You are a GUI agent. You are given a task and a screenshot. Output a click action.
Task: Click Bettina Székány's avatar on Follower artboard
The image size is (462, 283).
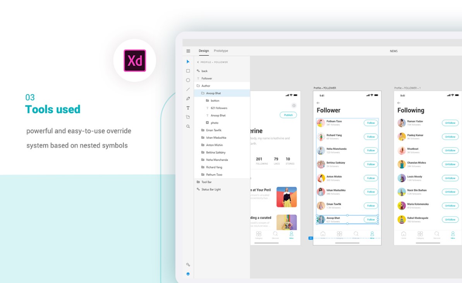(x=321, y=164)
